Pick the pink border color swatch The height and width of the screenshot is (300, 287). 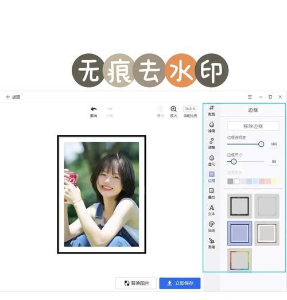coord(262,181)
